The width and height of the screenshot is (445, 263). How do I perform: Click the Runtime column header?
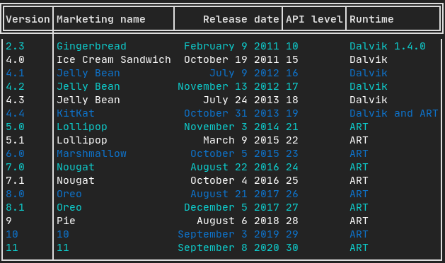pyautogui.click(x=371, y=19)
